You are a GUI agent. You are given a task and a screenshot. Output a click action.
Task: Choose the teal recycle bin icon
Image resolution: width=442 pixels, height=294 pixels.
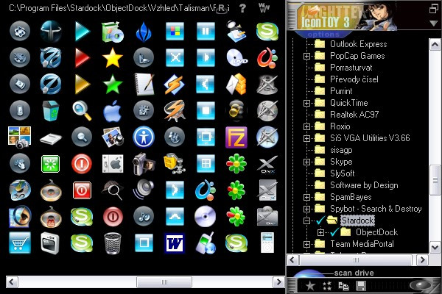[51, 111]
